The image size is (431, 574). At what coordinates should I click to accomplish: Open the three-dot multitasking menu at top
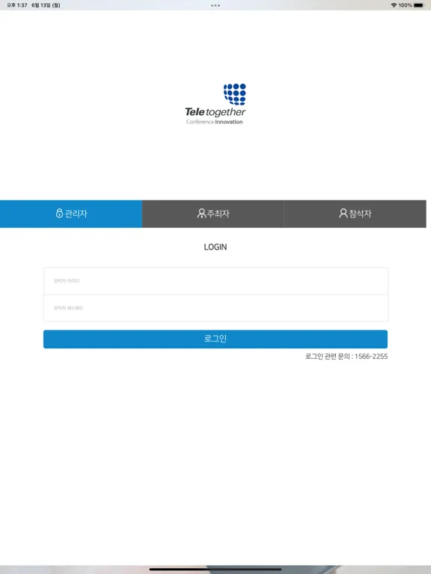coord(215,5)
